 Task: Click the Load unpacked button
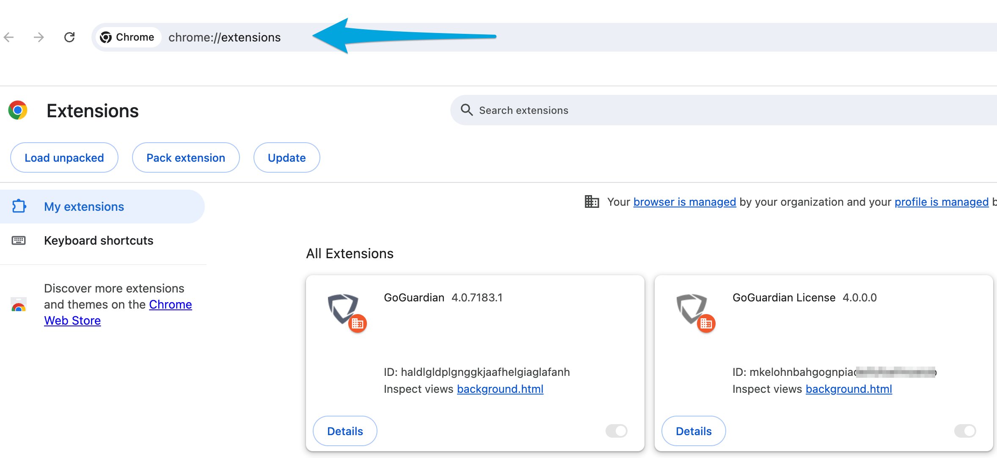[64, 157]
